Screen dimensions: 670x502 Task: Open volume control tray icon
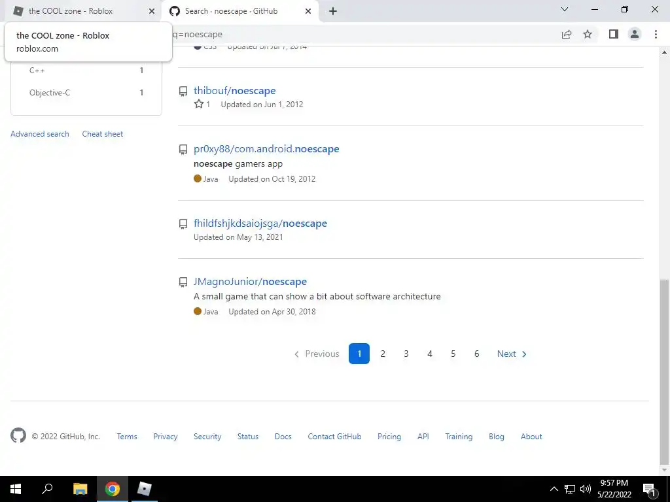click(586, 489)
